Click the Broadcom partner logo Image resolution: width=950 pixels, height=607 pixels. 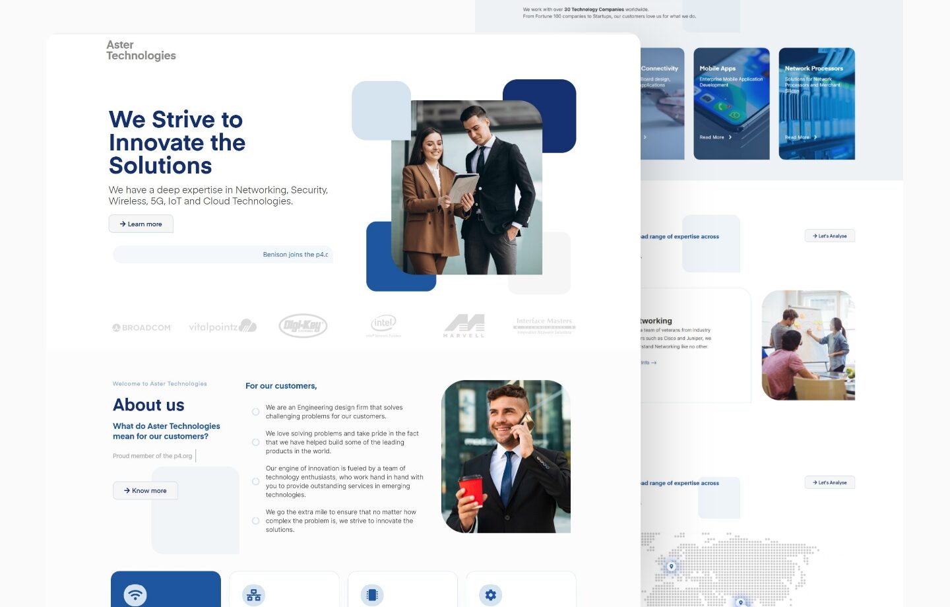pyautogui.click(x=142, y=327)
